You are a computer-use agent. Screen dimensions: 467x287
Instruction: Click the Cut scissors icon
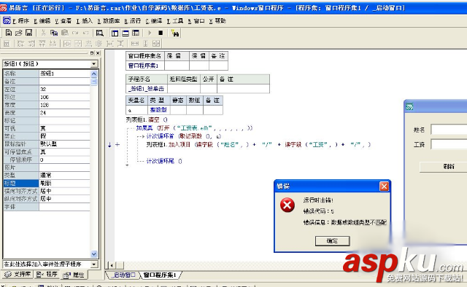44,33
